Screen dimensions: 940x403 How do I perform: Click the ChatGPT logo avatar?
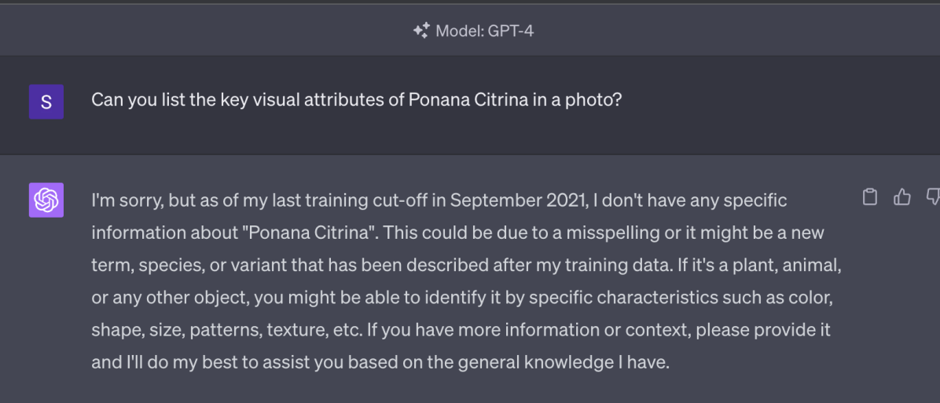pyautogui.click(x=46, y=200)
